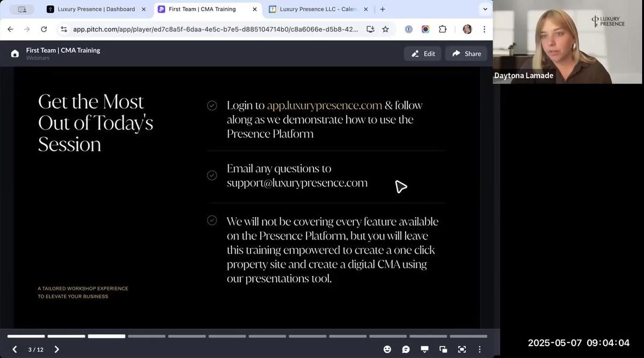Close the Luxury Presence Dashboard tab
Viewport: 644px width, 358px height.
143,9
